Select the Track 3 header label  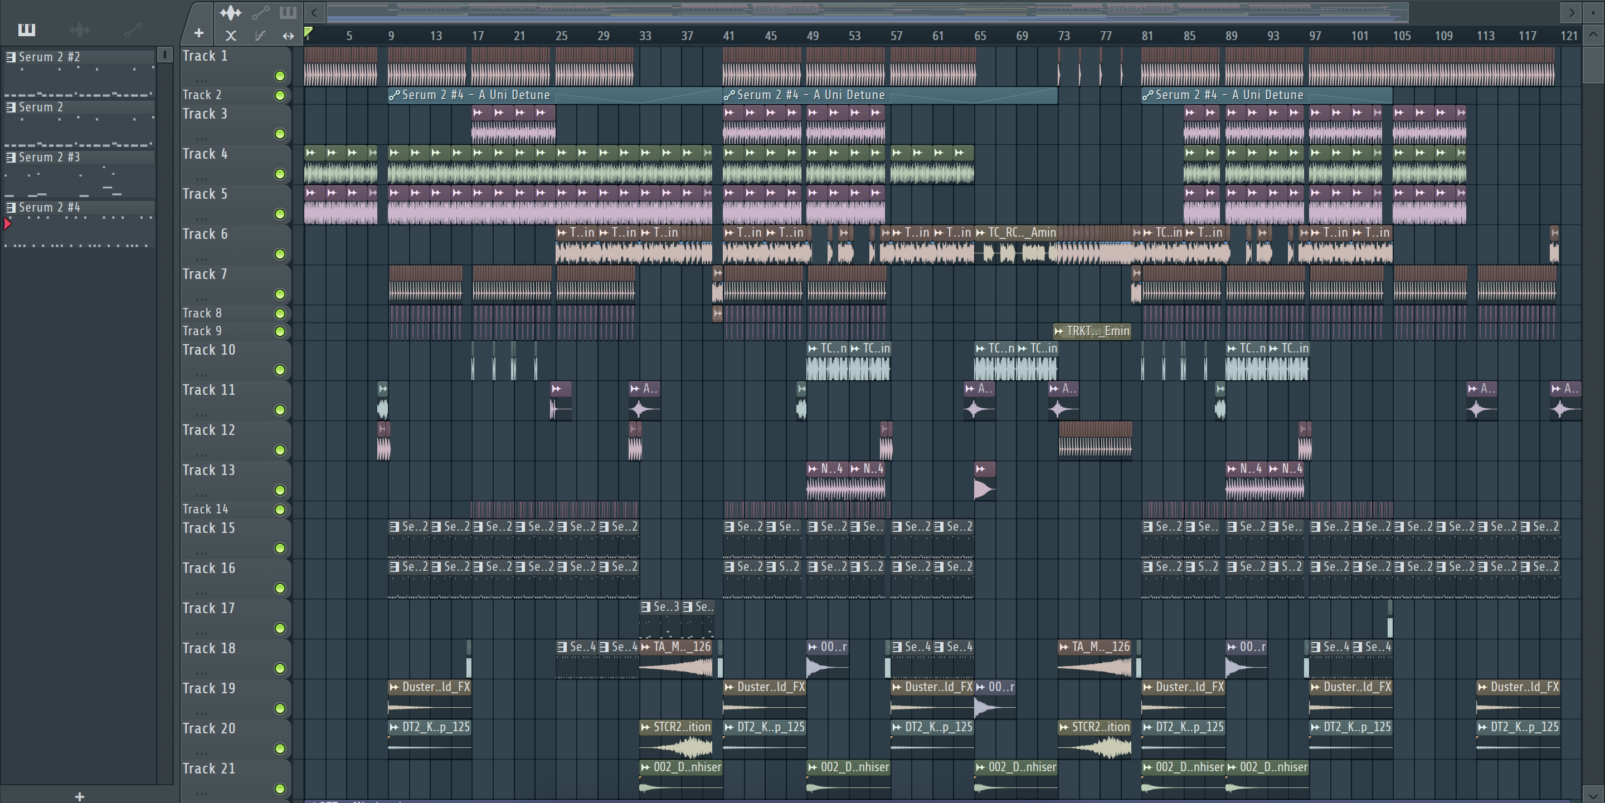(x=205, y=114)
